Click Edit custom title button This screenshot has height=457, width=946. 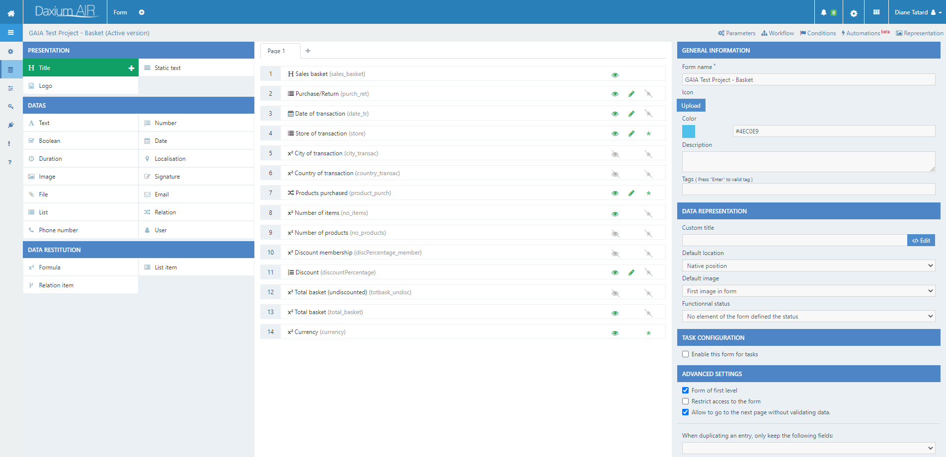[x=921, y=241]
